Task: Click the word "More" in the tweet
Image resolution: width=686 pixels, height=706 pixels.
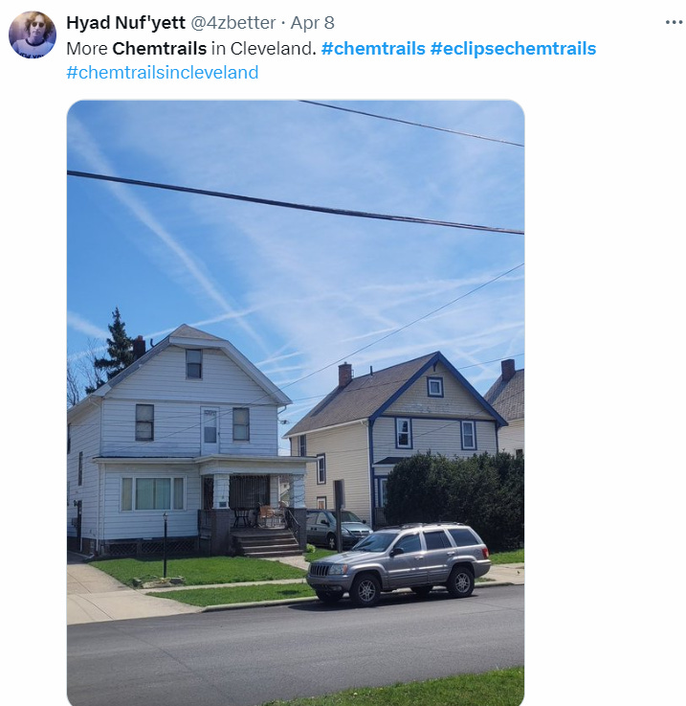Action: (x=87, y=48)
